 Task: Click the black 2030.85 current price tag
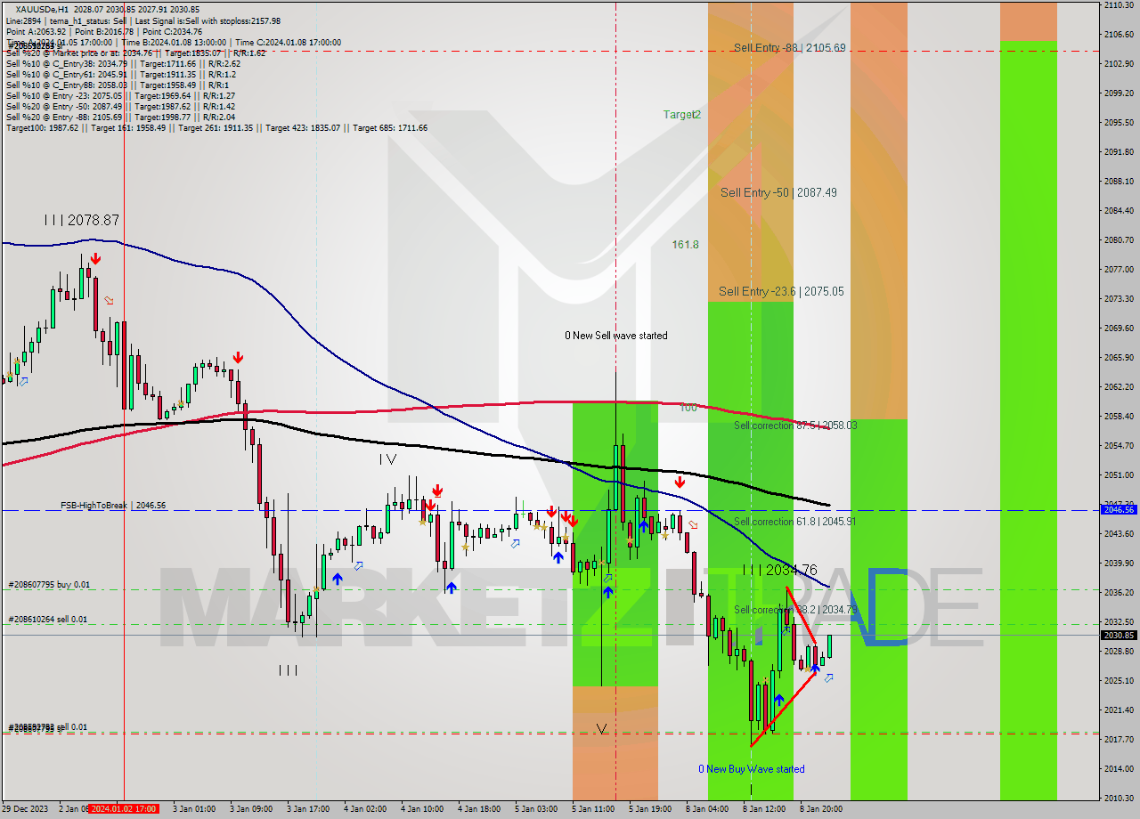(1119, 636)
